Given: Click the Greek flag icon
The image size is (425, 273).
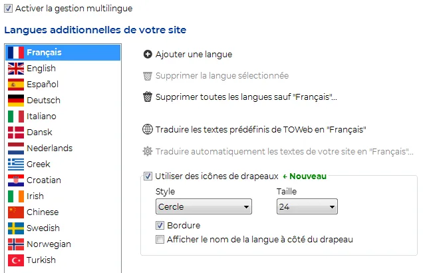Looking at the screenshot, I should click(x=16, y=164).
